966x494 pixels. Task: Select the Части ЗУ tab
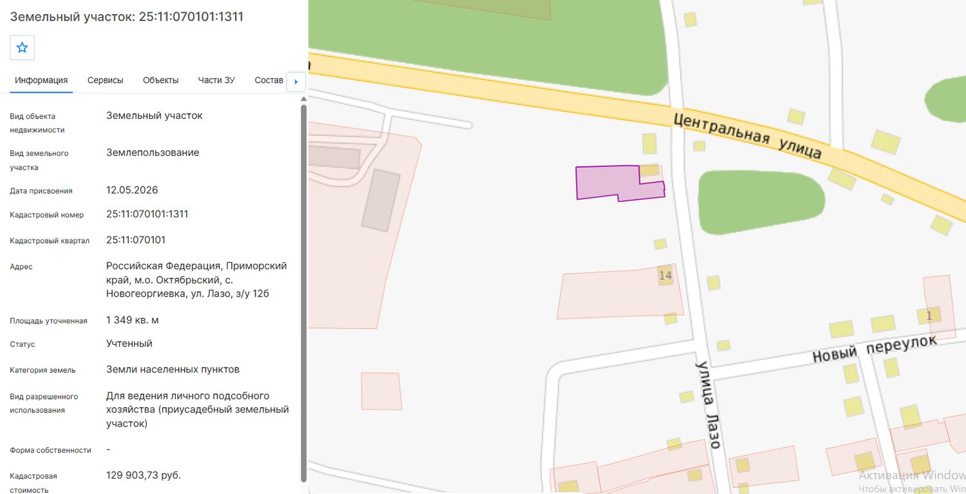(216, 80)
